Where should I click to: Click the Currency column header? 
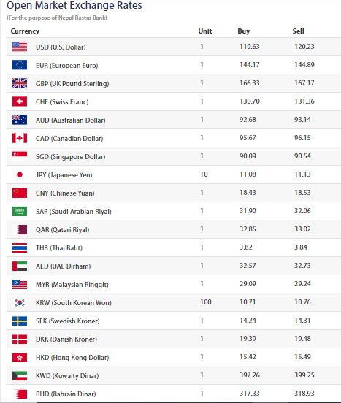coord(25,31)
